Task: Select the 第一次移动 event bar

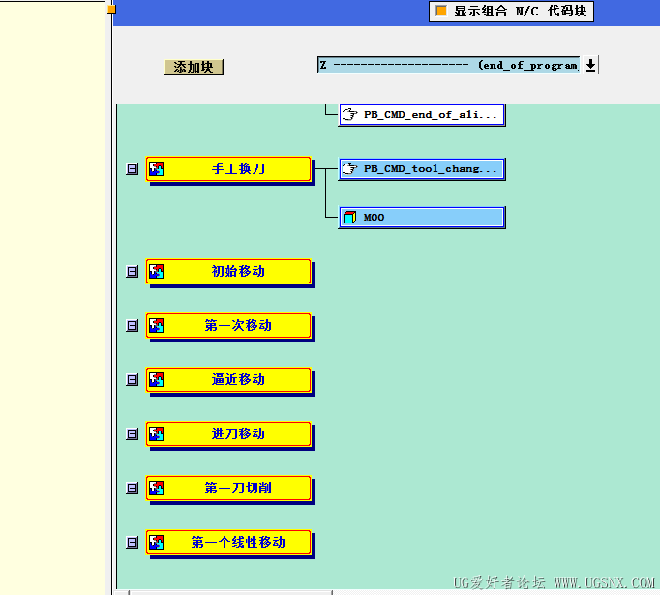Action: (x=228, y=326)
